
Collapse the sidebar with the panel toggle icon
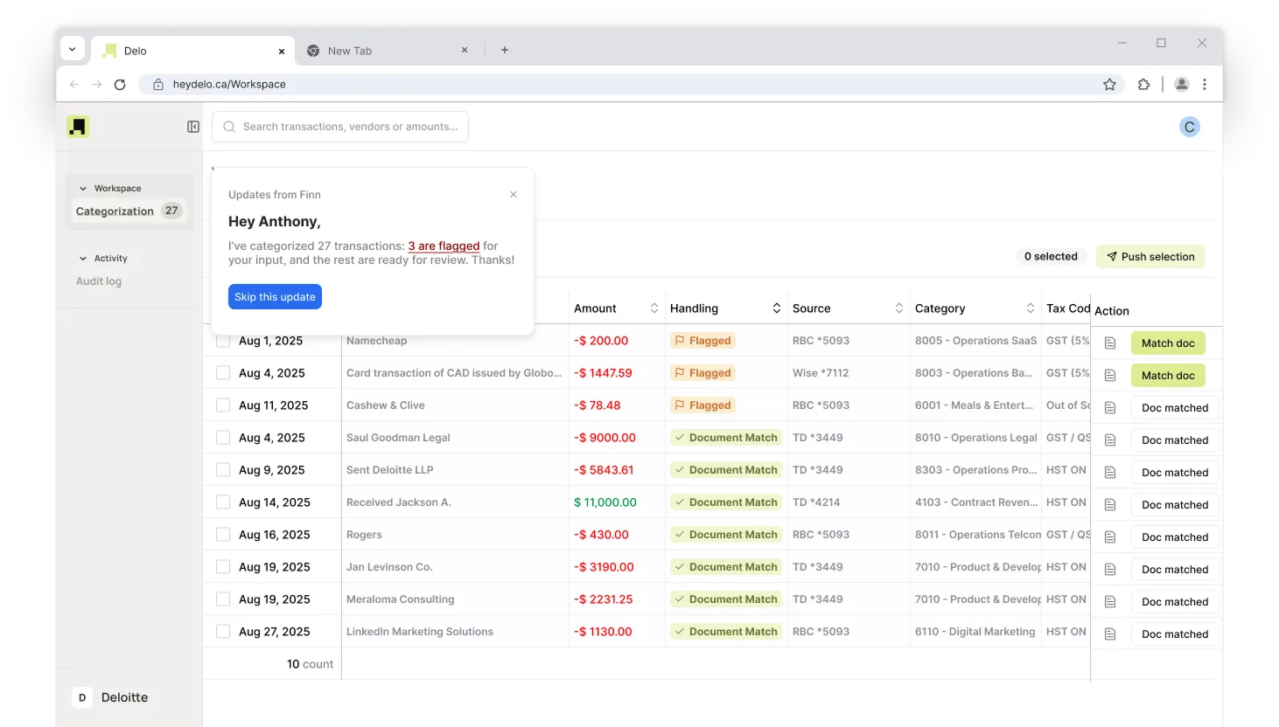(192, 126)
